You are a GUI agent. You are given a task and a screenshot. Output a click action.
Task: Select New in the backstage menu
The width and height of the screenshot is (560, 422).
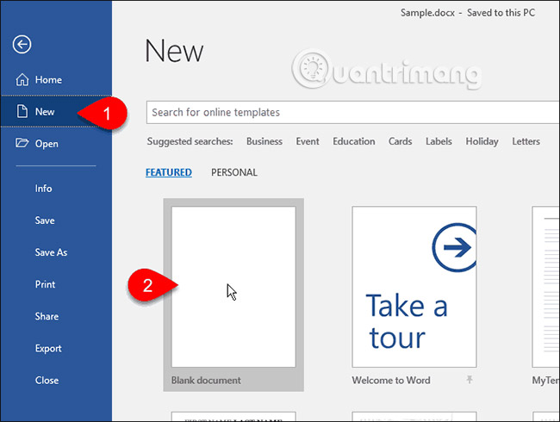click(x=45, y=112)
